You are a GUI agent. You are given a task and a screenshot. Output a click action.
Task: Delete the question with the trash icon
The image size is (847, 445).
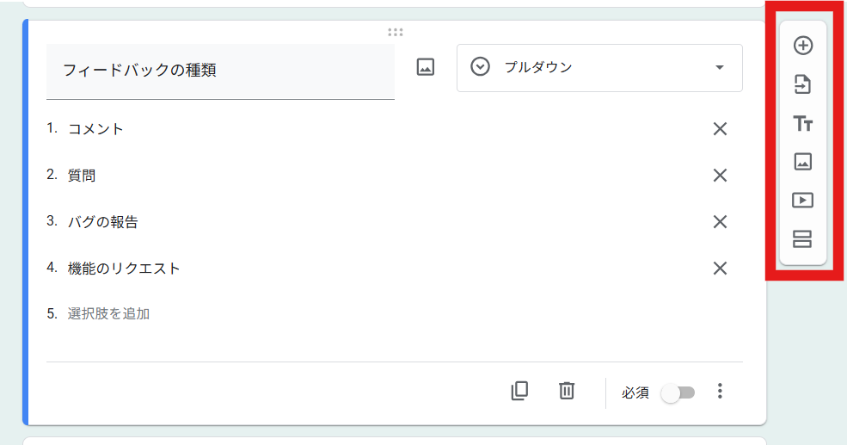(x=567, y=391)
